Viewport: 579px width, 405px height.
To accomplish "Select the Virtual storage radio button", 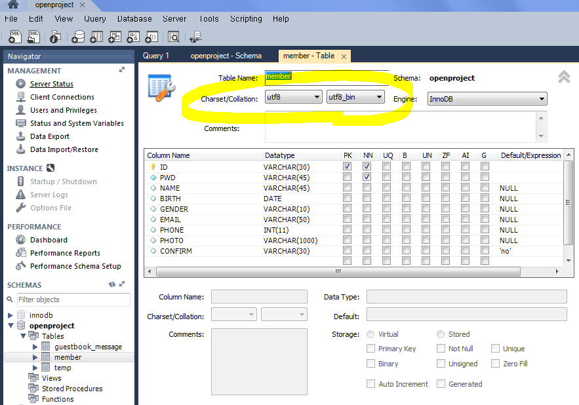I will (x=370, y=334).
